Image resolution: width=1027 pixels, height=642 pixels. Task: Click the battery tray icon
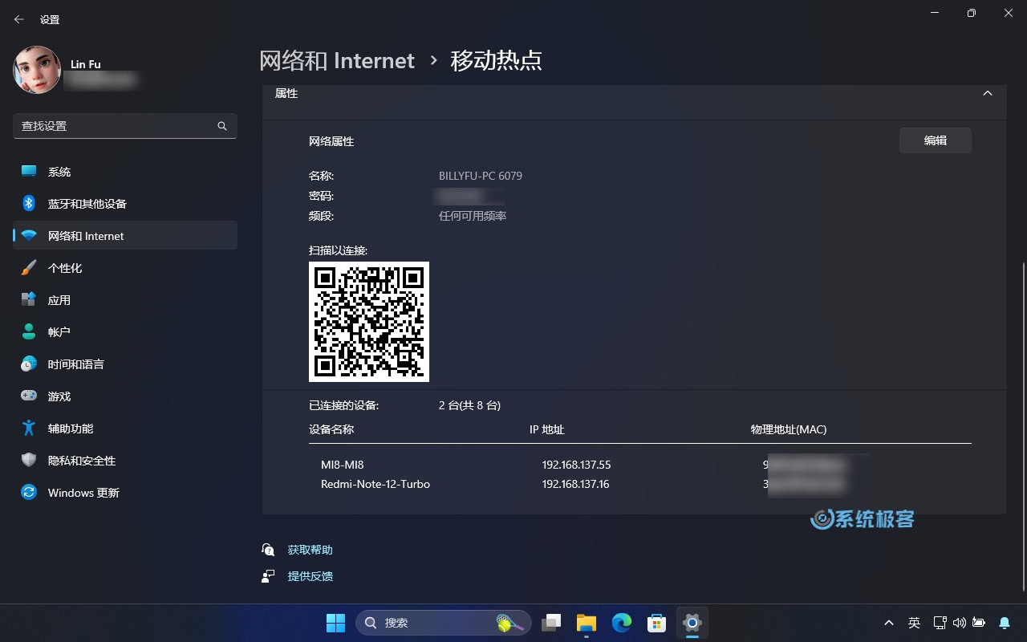click(978, 623)
